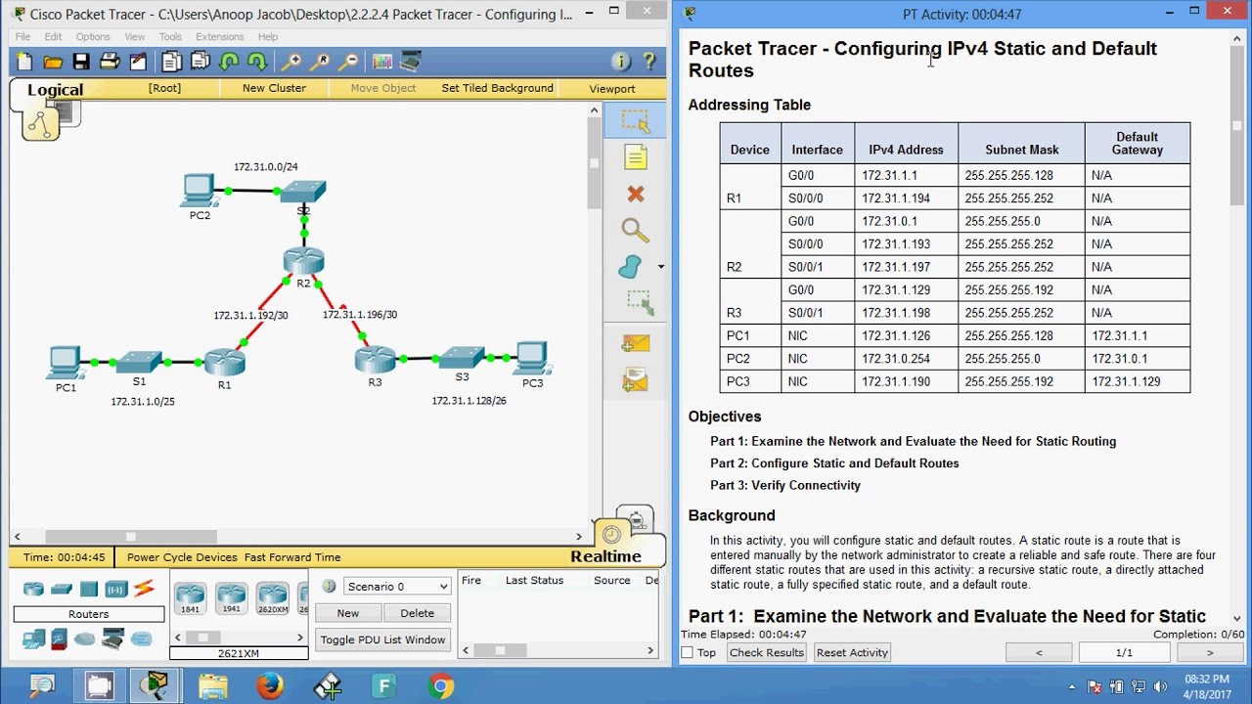
Task: Paste using the paste toolbar icon
Action: click(200, 62)
